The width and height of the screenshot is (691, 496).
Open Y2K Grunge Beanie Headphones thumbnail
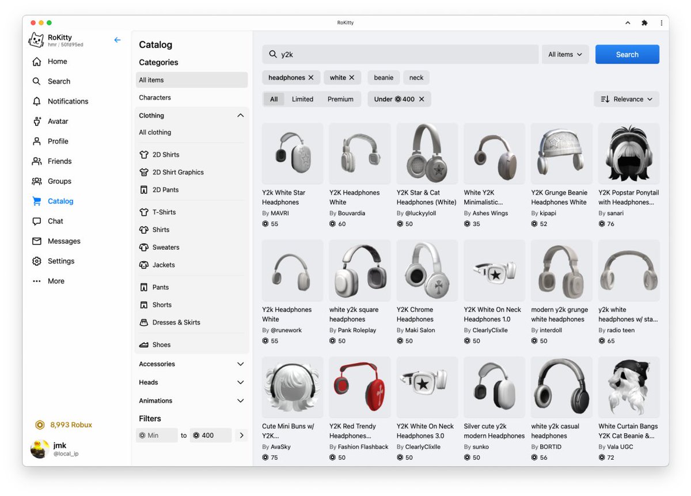561,154
